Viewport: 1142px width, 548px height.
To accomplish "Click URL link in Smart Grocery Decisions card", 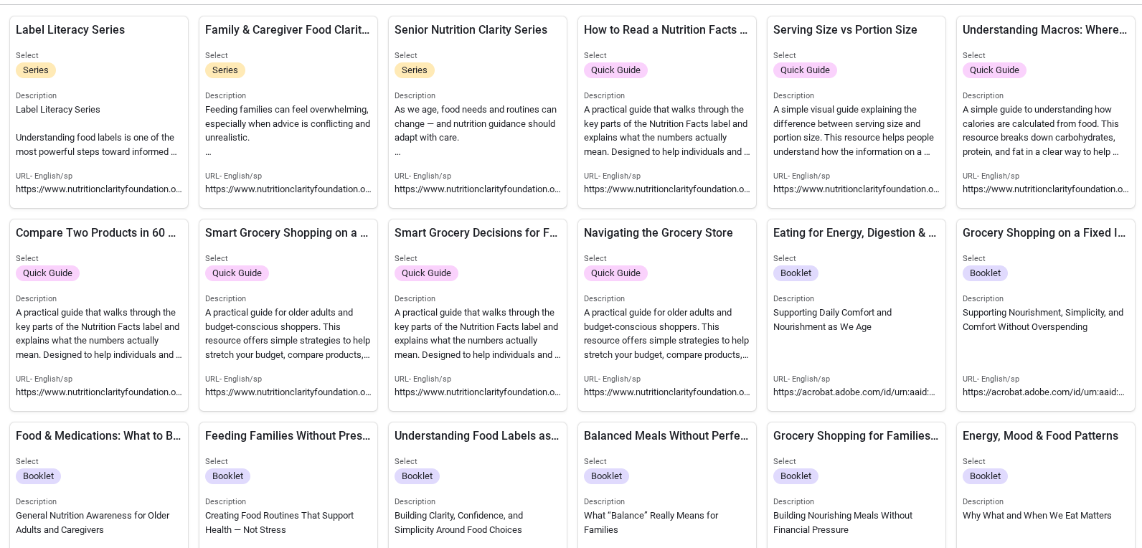I will [x=478, y=392].
